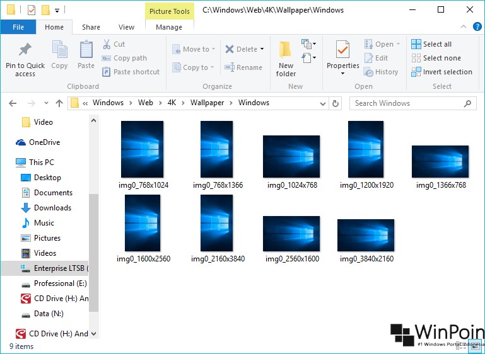Click the search magnifier icon
485x354 pixels.
[467, 103]
